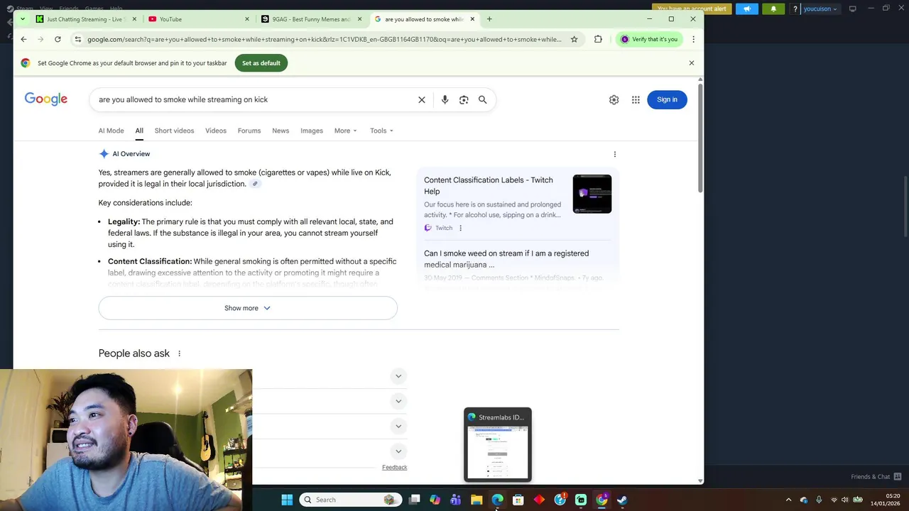Open a new browser tab

[489, 19]
